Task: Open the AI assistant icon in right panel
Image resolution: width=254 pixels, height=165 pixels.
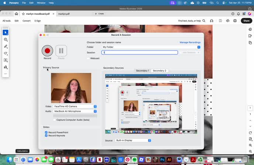Action: [250, 29]
